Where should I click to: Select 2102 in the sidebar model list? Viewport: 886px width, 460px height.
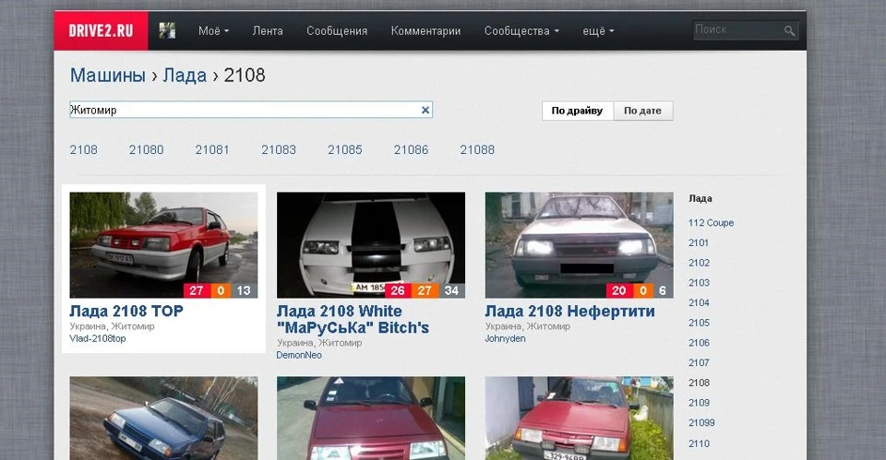click(x=699, y=263)
